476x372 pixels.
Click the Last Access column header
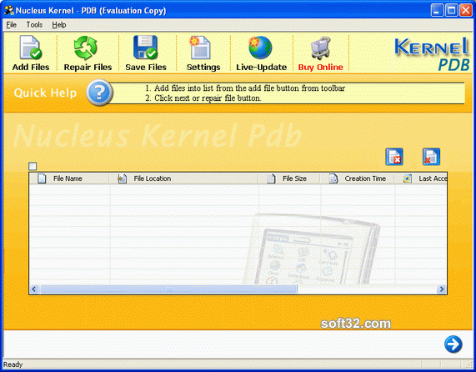(421, 178)
